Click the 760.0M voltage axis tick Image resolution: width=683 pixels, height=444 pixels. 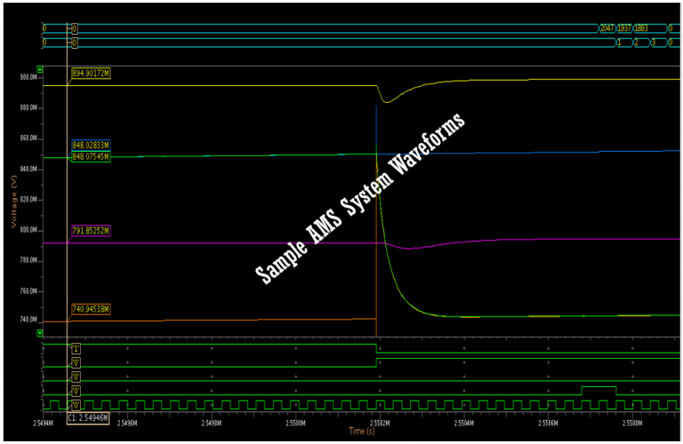click(28, 291)
